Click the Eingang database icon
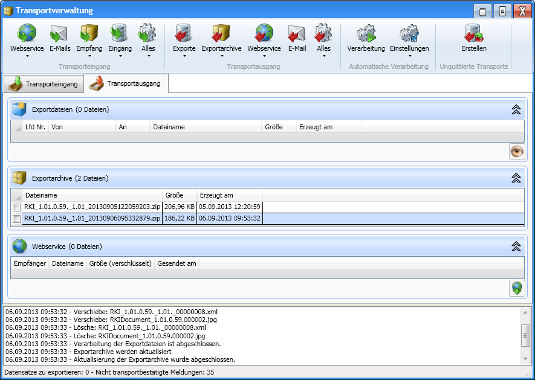The width and height of the screenshot is (535, 380). point(120,34)
